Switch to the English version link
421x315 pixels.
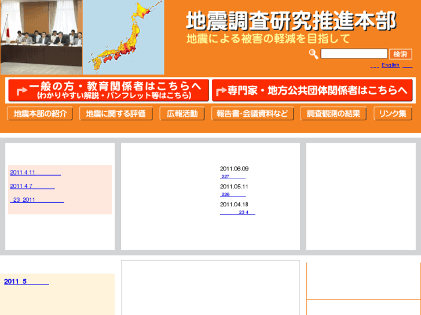pyautogui.click(x=390, y=65)
